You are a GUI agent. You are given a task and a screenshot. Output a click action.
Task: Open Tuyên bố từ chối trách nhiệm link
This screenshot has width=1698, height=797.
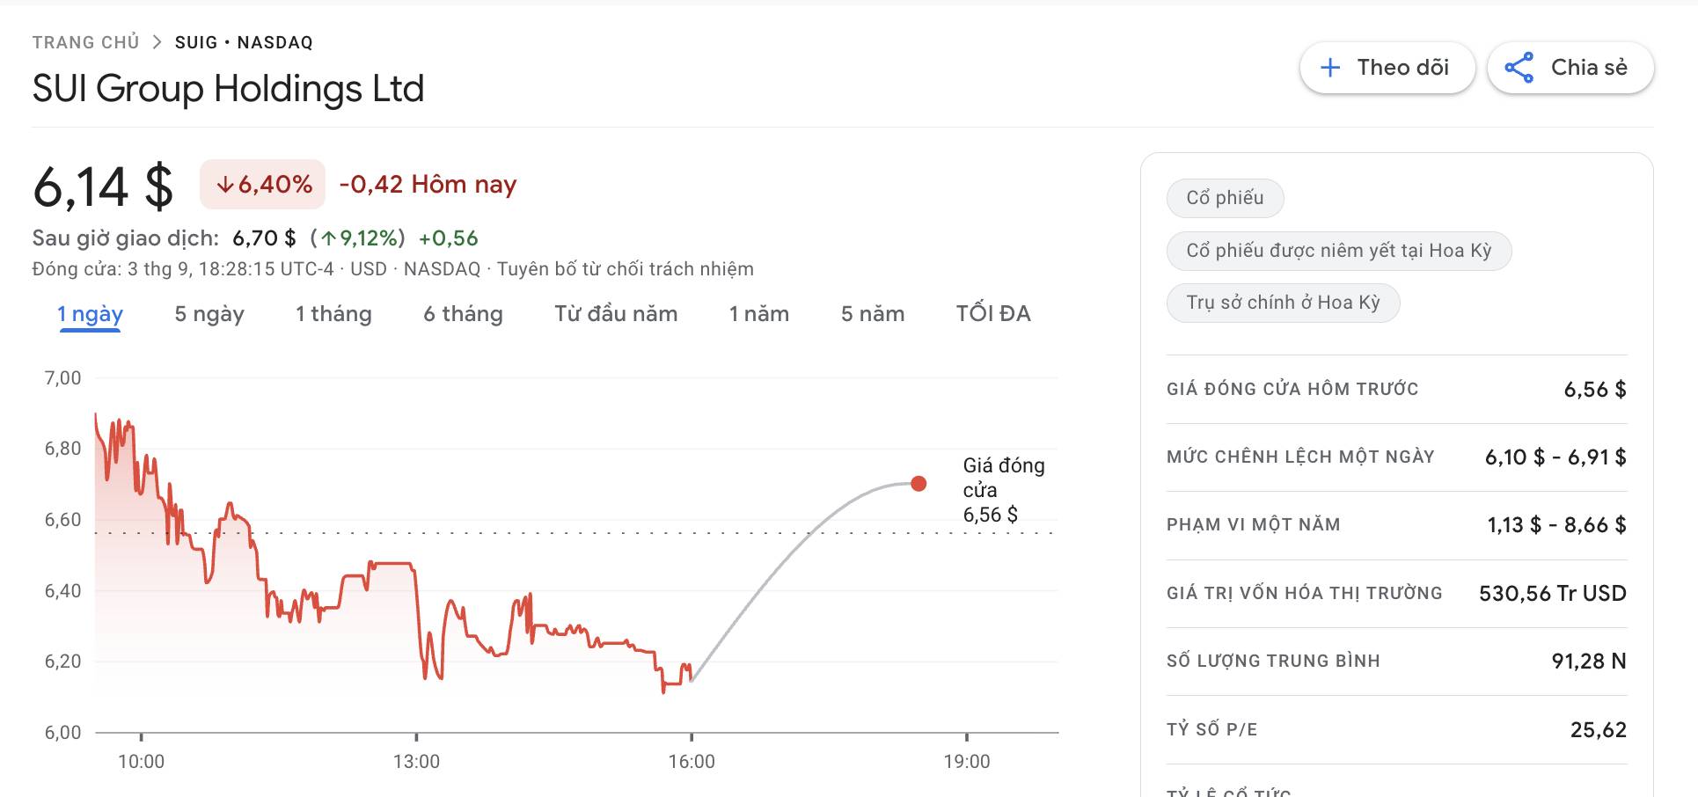(x=625, y=269)
